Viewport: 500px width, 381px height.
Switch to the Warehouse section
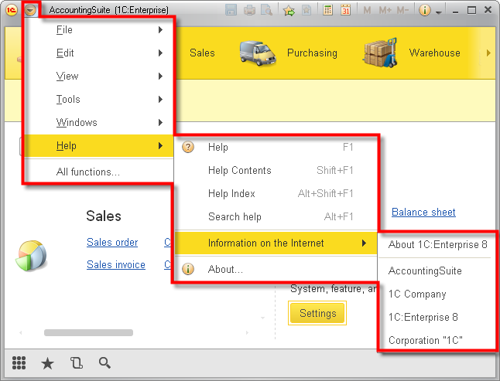click(x=435, y=53)
